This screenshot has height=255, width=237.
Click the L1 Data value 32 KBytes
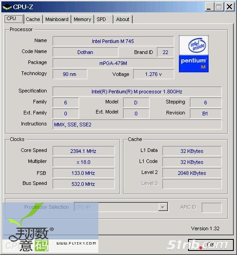[192, 151]
